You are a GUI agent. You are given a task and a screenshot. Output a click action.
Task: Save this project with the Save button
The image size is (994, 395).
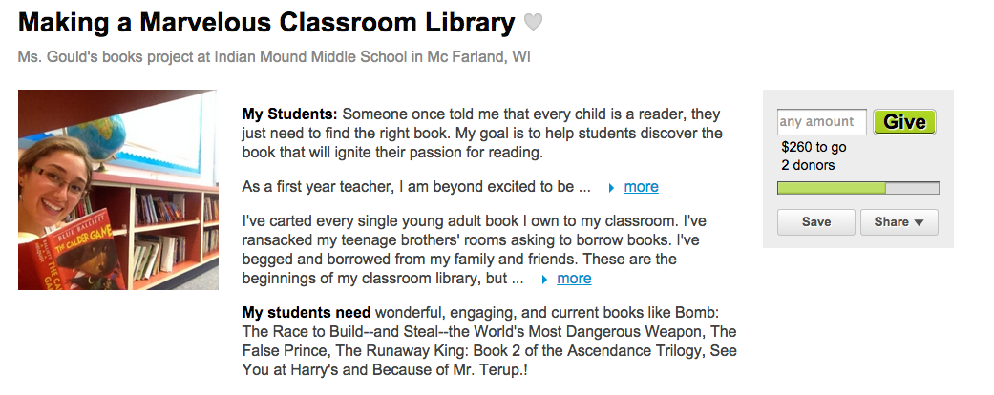815,222
